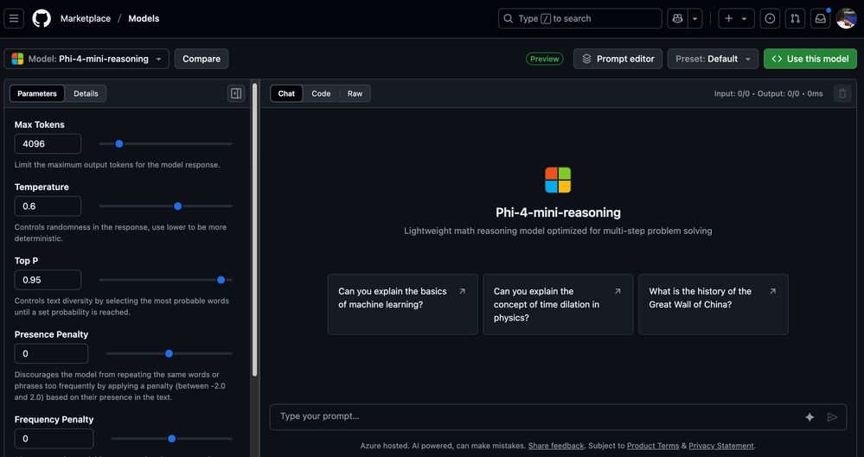
Task: Open Model Phi-4-mini-reasoning selector dropdown
Action: coord(86,59)
